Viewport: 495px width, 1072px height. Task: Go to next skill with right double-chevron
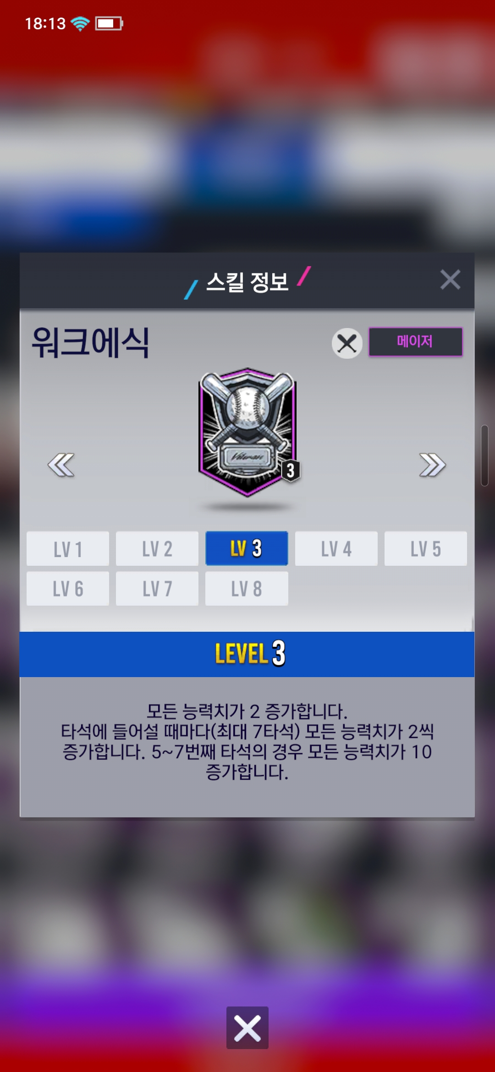pyautogui.click(x=432, y=465)
